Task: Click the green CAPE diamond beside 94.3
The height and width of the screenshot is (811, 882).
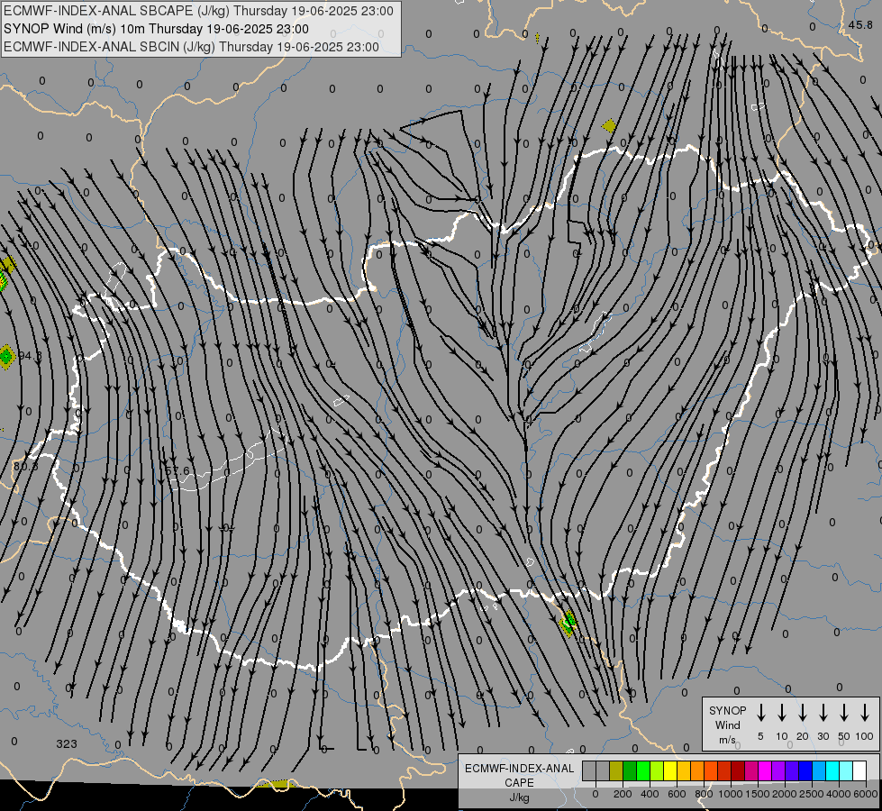Action: [x=6, y=357]
